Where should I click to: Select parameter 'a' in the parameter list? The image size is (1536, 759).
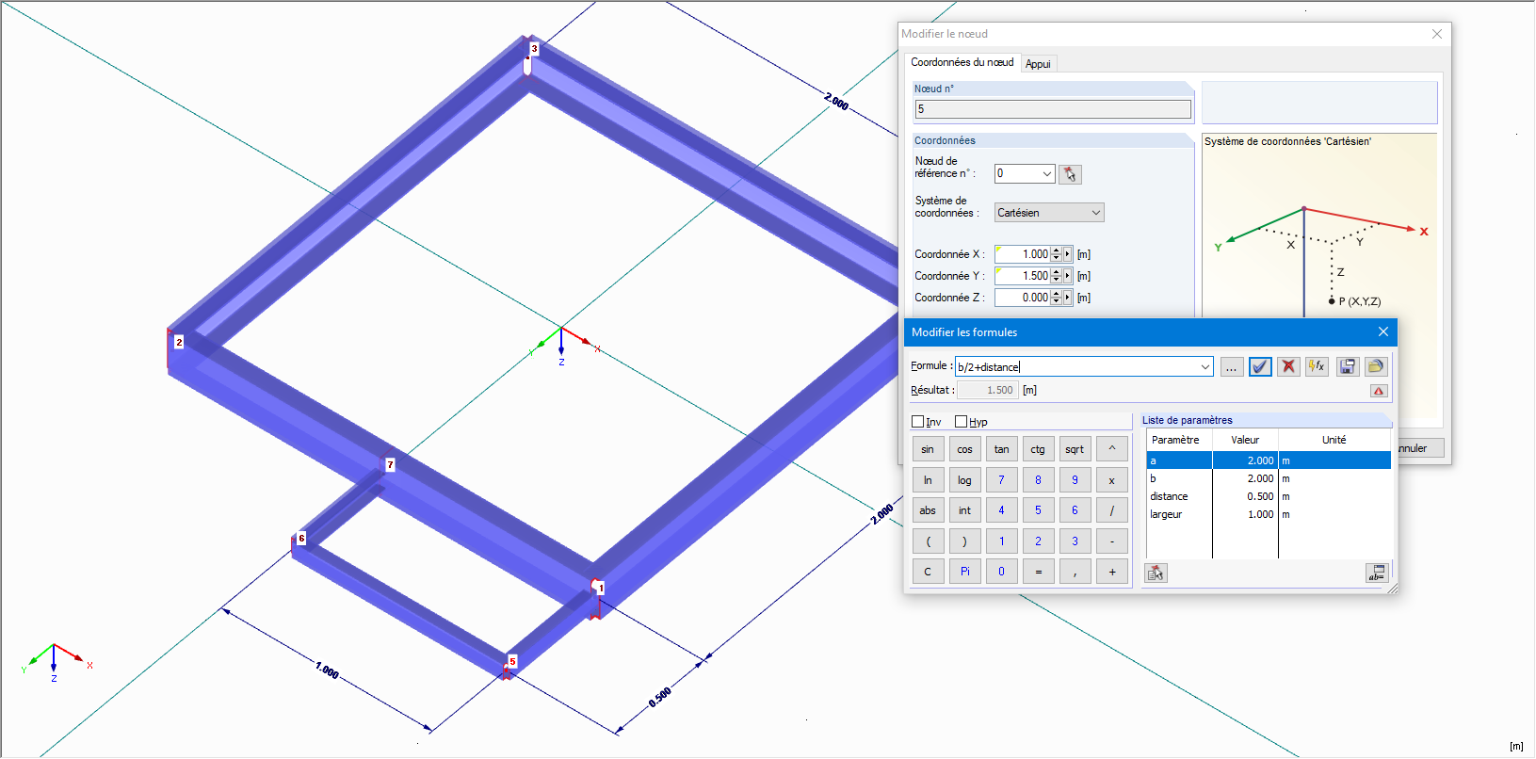[x=1269, y=460]
